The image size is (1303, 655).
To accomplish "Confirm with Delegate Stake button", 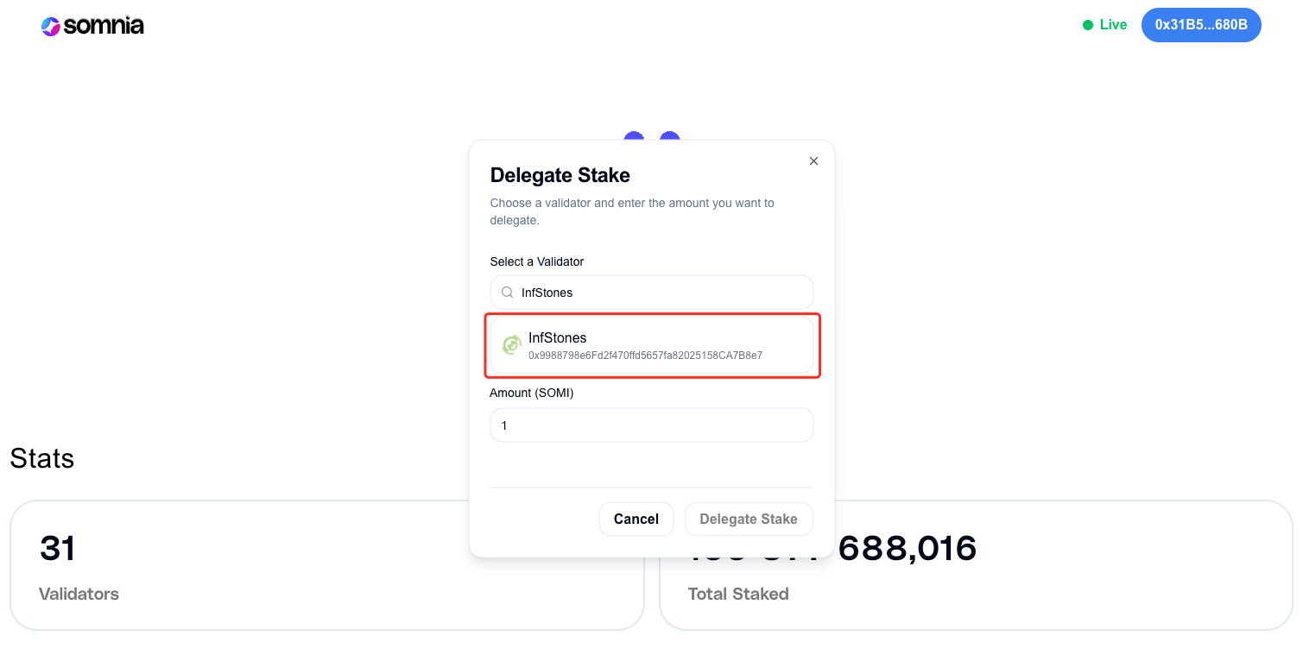I will [749, 519].
